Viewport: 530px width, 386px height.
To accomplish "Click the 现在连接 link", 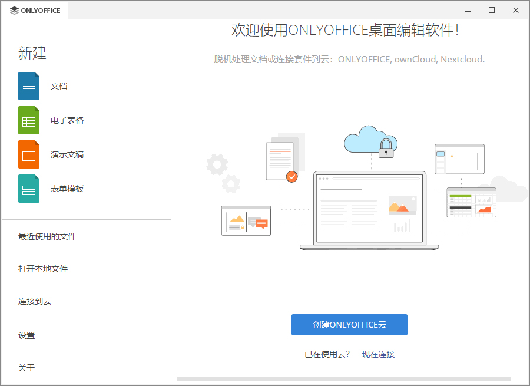I will [x=377, y=354].
